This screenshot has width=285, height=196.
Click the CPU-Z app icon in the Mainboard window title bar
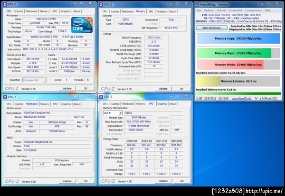pyautogui.click(x=5, y=97)
